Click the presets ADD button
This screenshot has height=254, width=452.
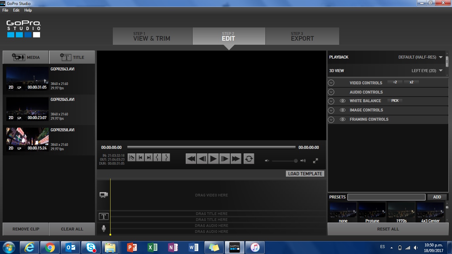pos(437,197)
